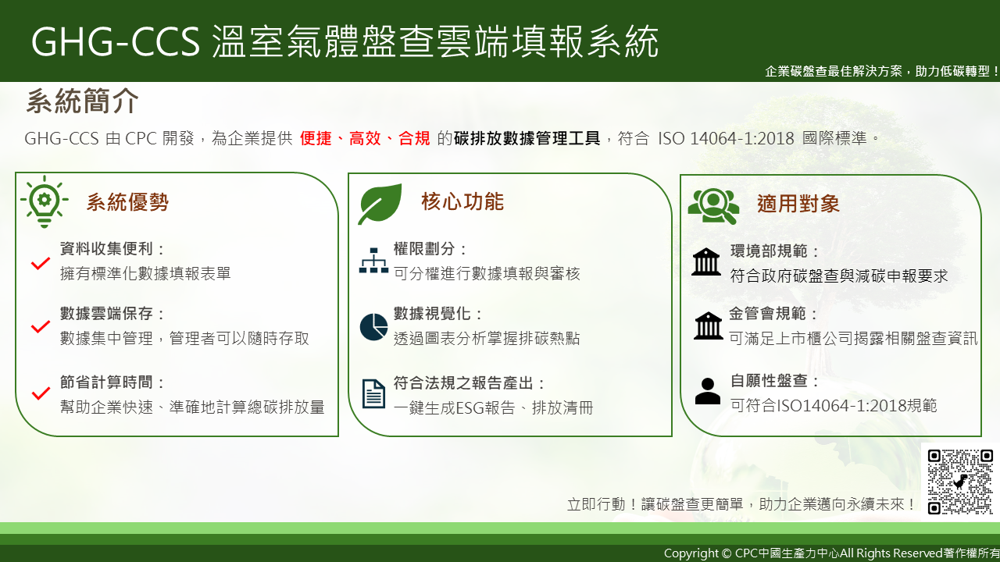Click the Copyright CPC中國生產力中心 footer text
The image size is (1000, 562).
pyautogui.click(x=832, y=553)
